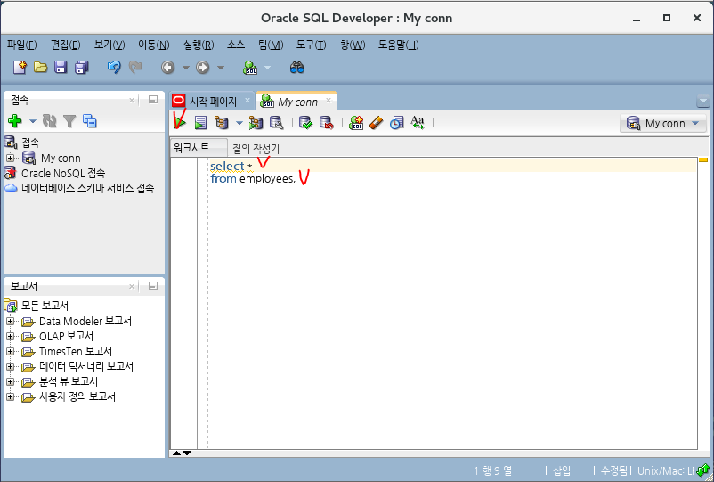Open dropdown arrow beside Back navigation button

tap(186, 68)
